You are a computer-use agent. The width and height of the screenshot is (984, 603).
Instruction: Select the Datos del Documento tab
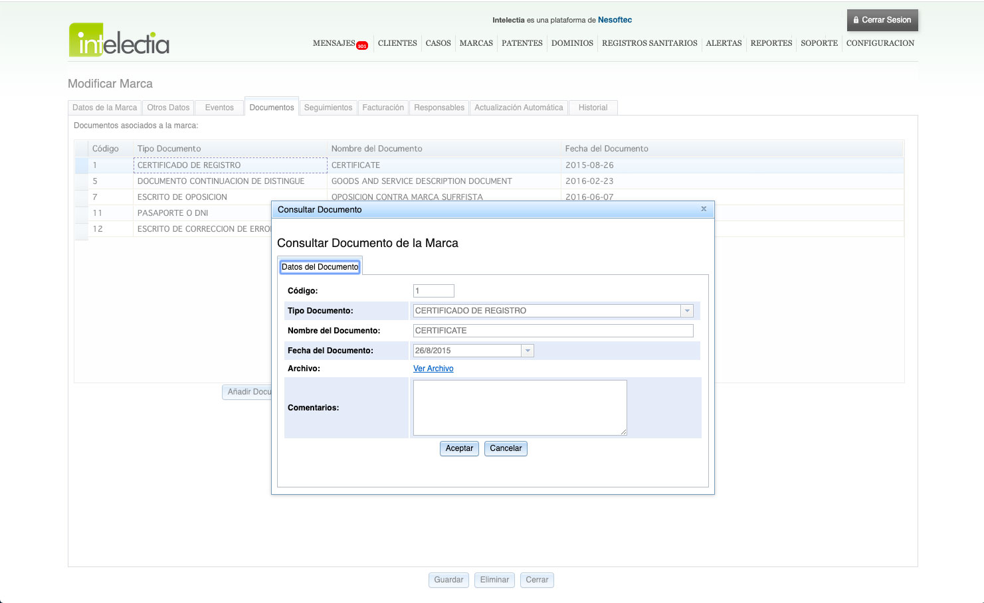320,267
